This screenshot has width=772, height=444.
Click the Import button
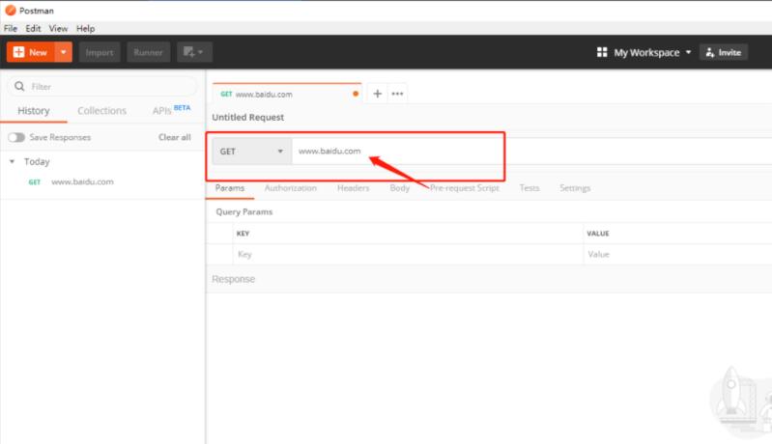100,52
